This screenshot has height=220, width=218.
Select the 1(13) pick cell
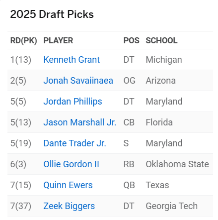tap(21, 60)
